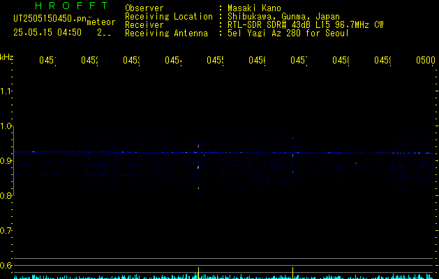Click the 1.0 frequency axis label
The image size is (439, 279).
click(x=6, y=126)
